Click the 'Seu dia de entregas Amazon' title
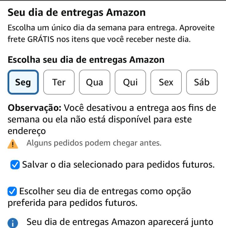The image size is (226, 228). [76, 13]
